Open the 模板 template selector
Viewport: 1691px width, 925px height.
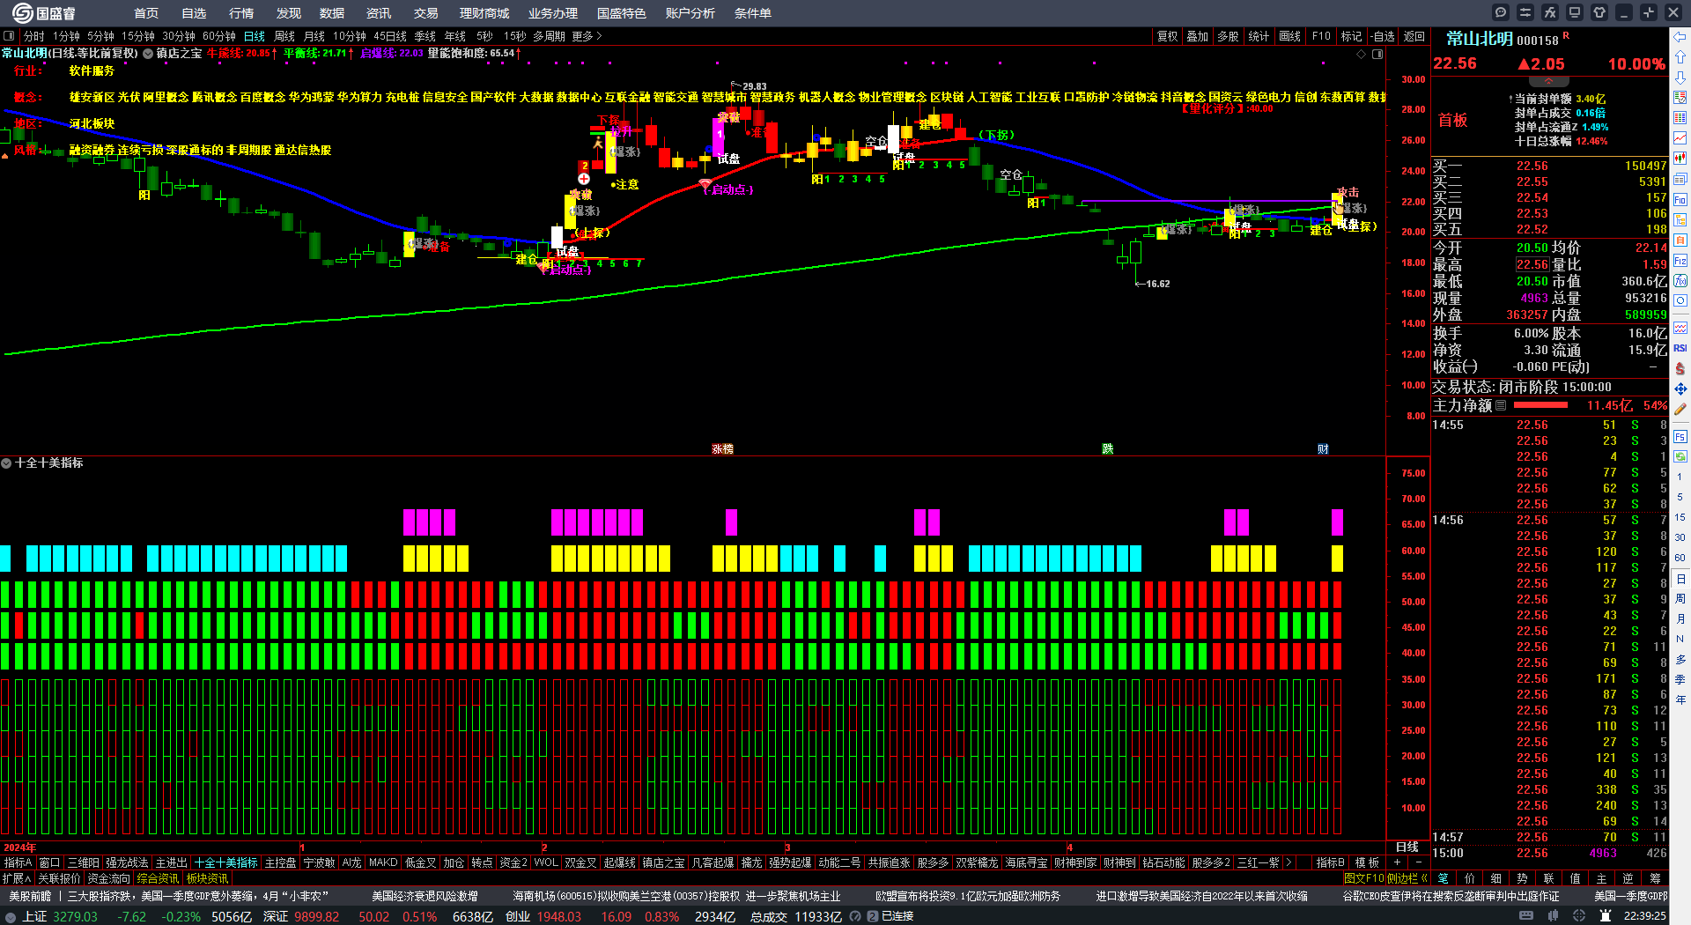click(1367, 862)
